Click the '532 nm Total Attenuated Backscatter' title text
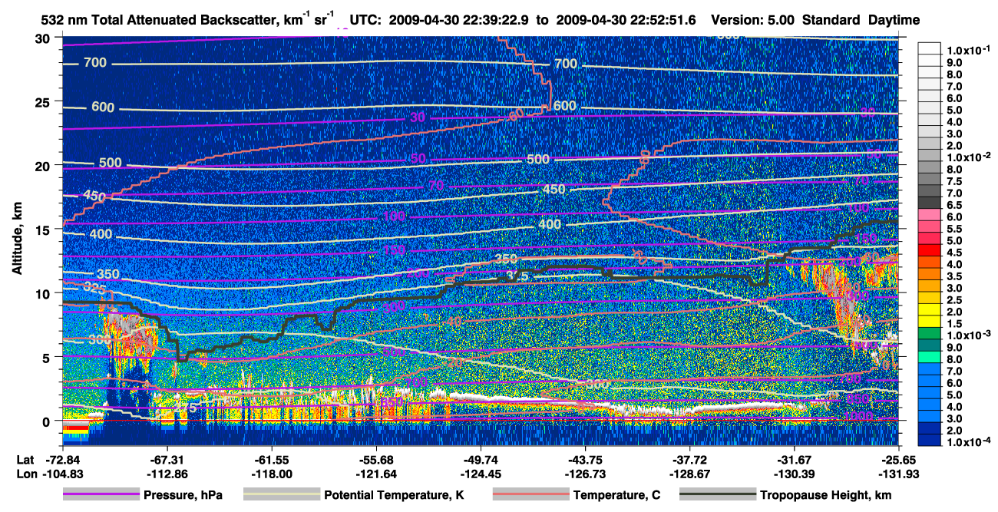The width and height of the screenshot is (998, 512). (159, 21)
